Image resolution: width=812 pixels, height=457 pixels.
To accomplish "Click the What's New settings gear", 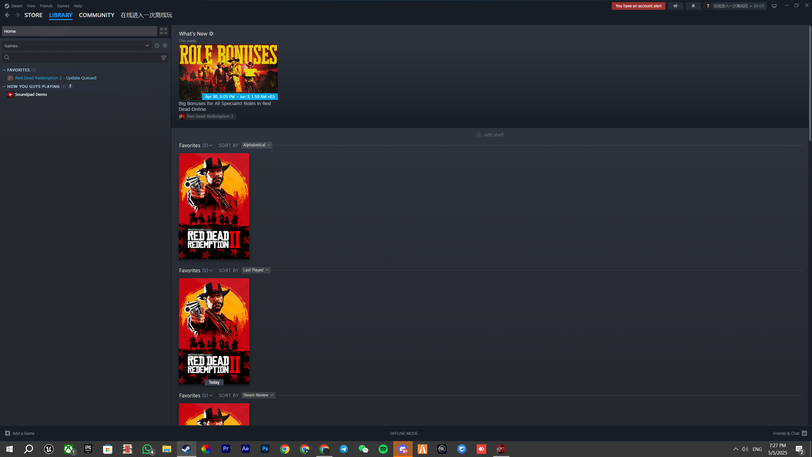I will [211, 34].
